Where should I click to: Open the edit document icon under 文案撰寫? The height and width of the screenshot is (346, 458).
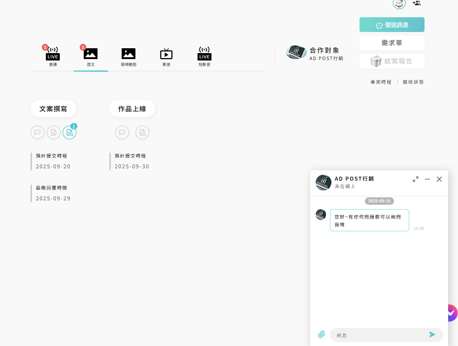pyautogui.click(x=54, y=132)
